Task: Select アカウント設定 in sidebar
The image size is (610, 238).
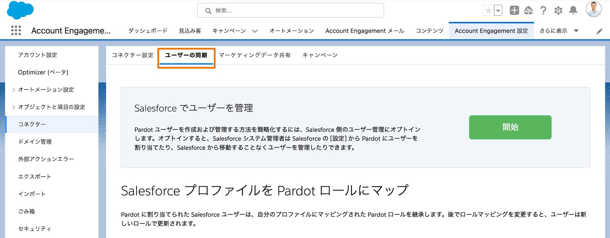Action: coord(38,55)
